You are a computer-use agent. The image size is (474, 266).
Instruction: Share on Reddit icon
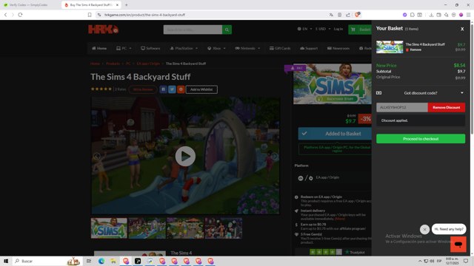(181, 89)
